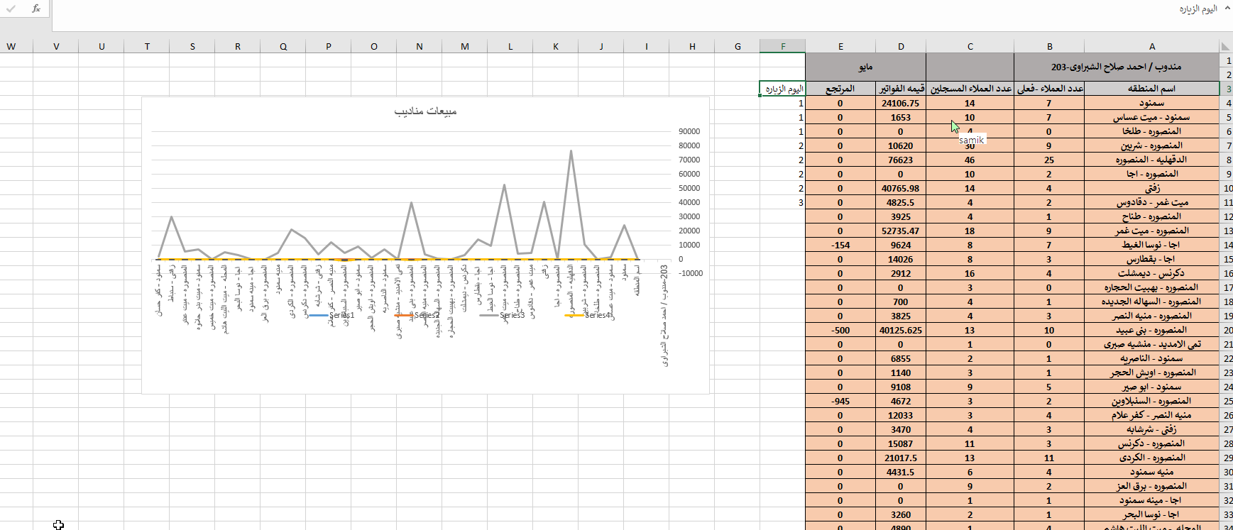Select the area cell زفتى - شرشابه
This screenshot has height=530, width=1233.
(1152, 429)
